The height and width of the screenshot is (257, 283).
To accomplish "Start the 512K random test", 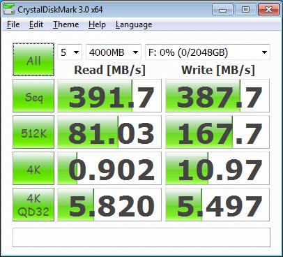I will (33, 132).
